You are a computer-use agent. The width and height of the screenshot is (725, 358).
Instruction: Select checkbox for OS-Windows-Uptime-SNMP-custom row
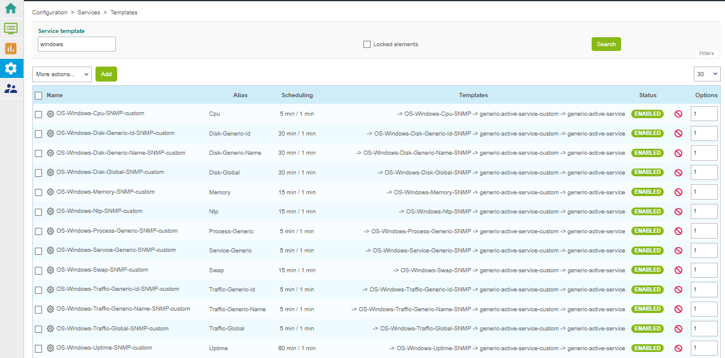pos(38,348)
